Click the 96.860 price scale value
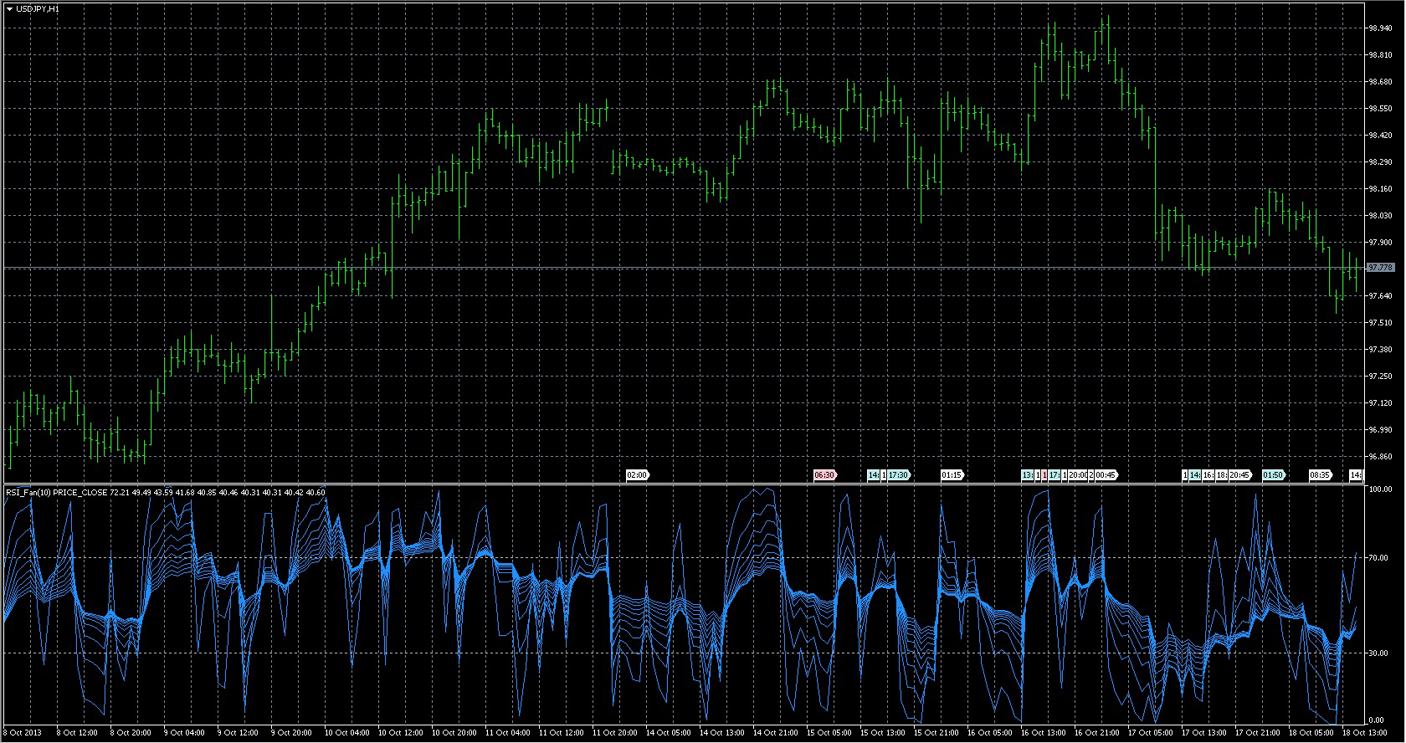This screenshot has width=1406, height=743. click(x=1380, y=457)
